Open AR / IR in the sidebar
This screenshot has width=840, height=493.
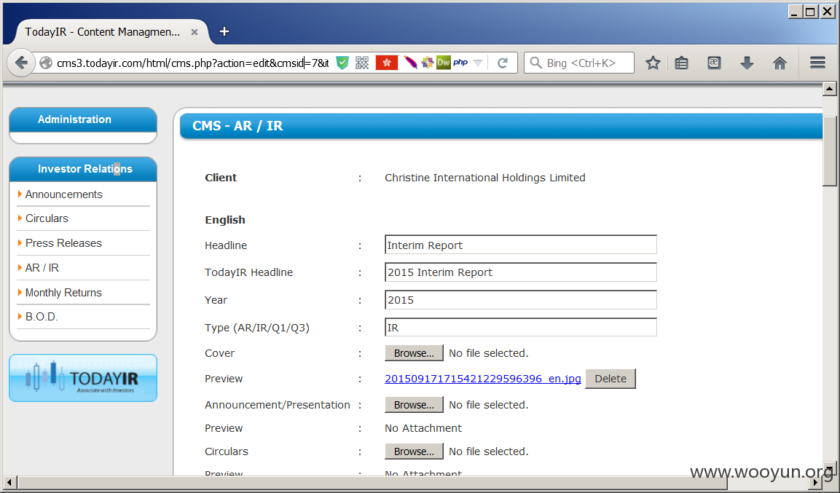(42, 268)
